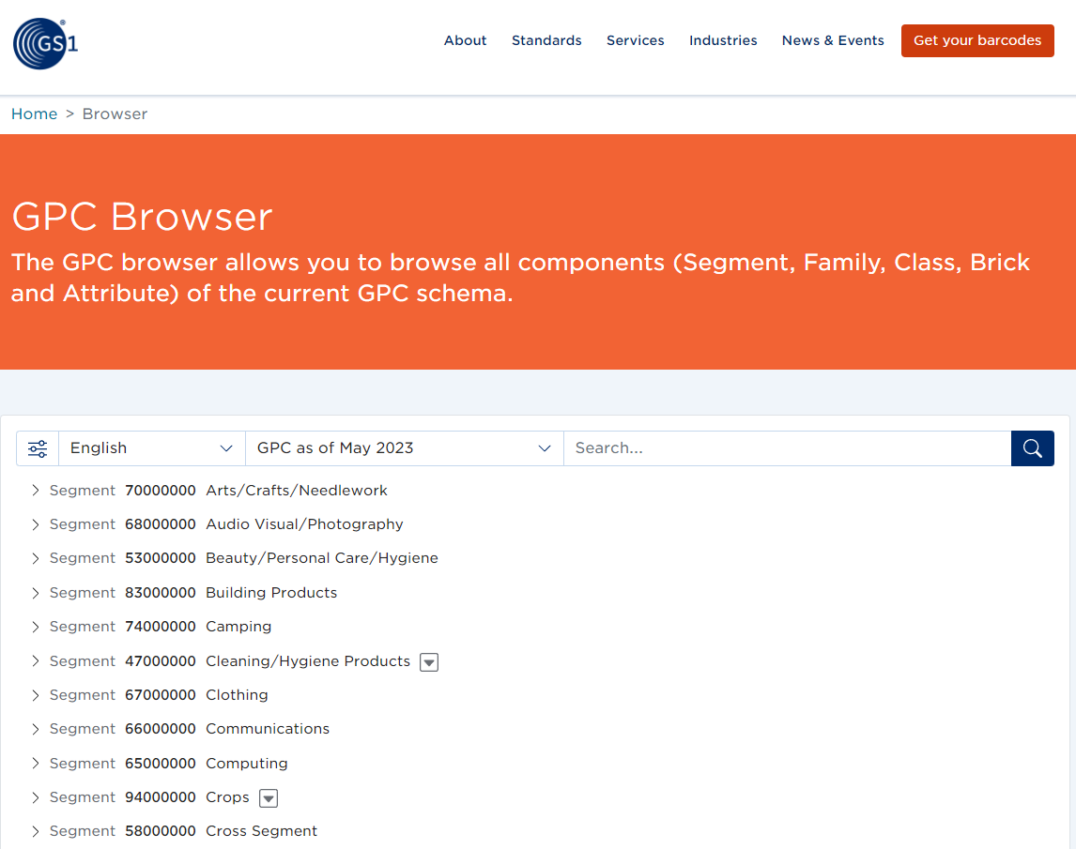The image size is (1076, 849).
Task: Expand the Arts/Crafts/Needlework segment
Action: [x=35, y=490]
